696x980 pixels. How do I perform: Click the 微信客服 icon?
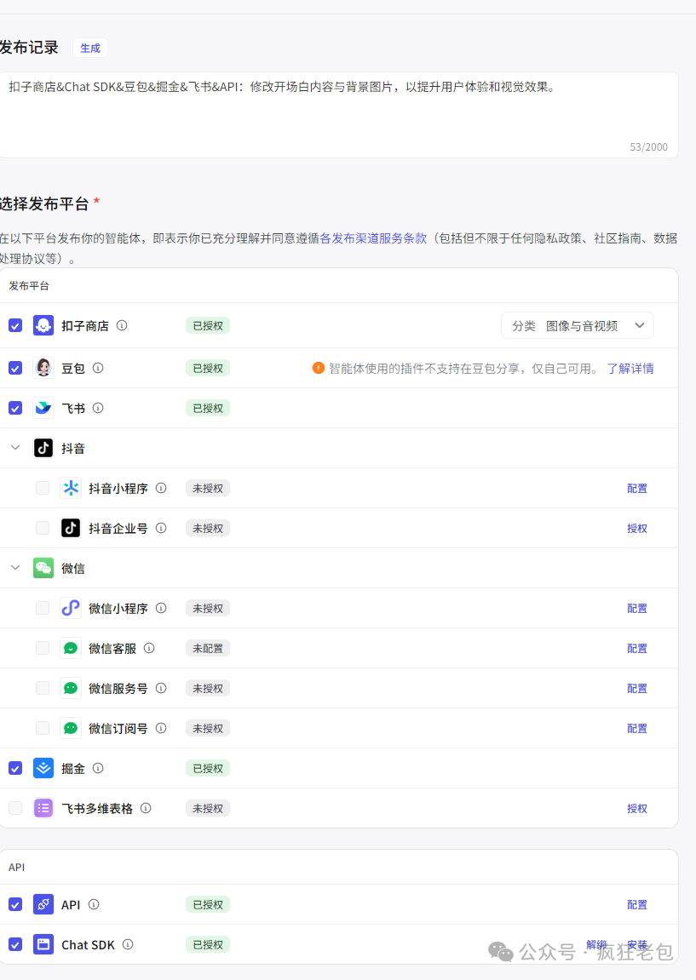71,648
